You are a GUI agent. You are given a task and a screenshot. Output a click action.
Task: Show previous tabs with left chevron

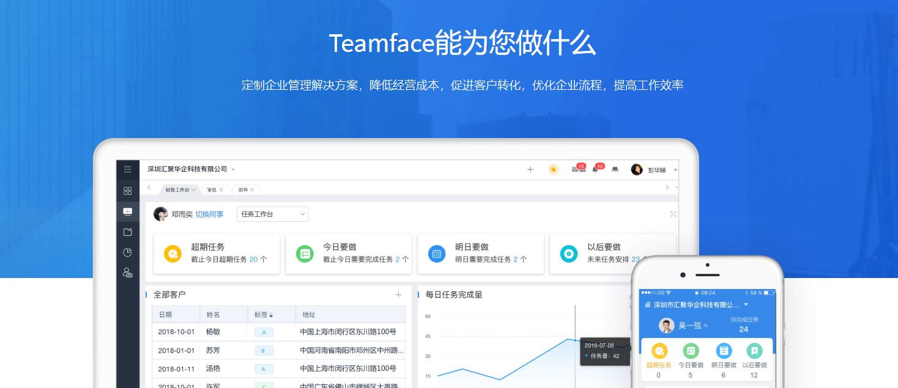pos(149,188)
